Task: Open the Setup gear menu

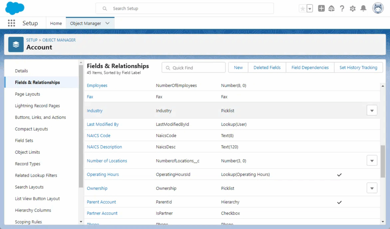Action: 353,8
